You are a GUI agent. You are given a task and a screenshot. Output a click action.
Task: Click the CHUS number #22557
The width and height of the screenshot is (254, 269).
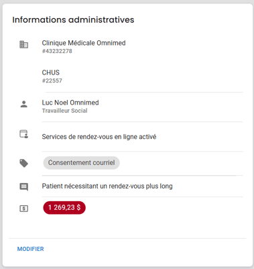52,80
